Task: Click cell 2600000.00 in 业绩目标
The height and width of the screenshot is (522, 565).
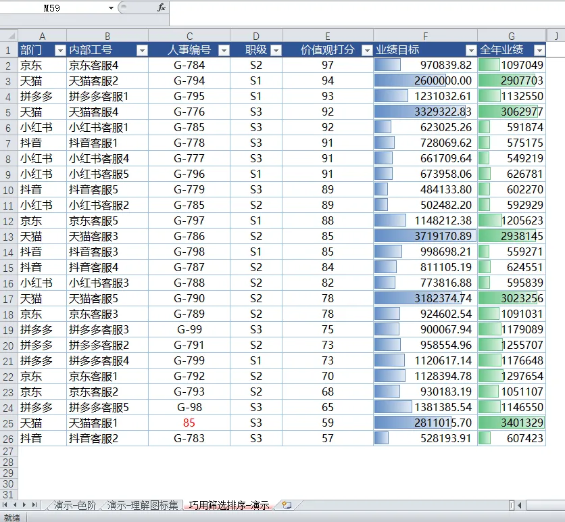Action: point(426,80)
